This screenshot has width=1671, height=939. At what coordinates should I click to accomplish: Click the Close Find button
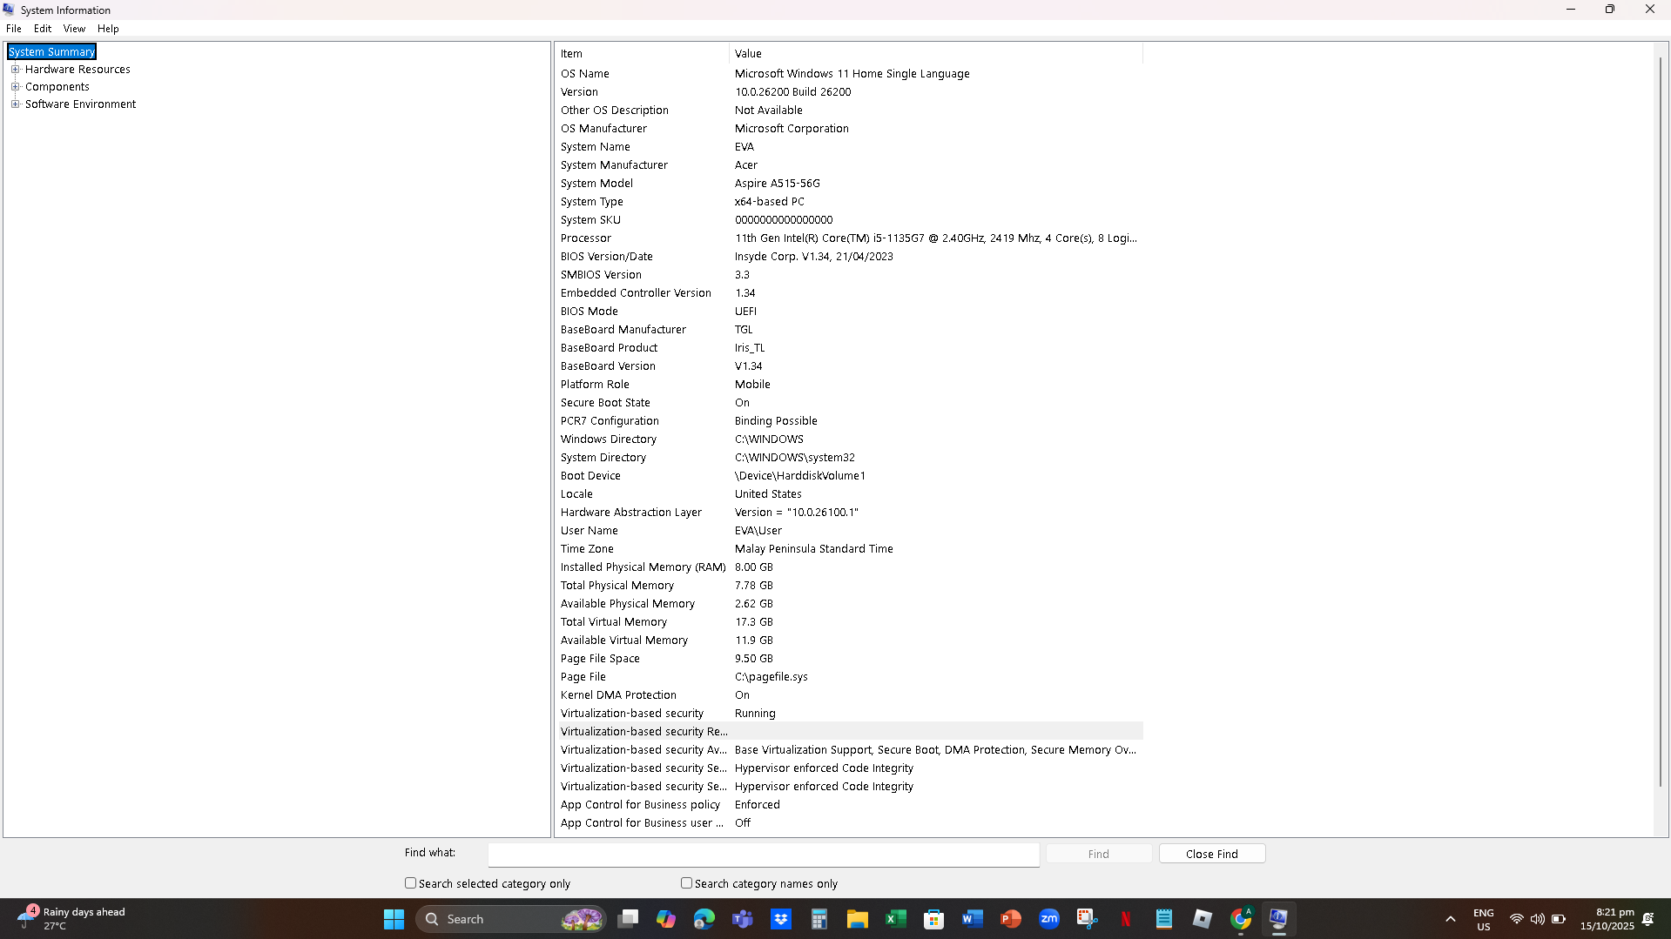[x=1212, y=854]
